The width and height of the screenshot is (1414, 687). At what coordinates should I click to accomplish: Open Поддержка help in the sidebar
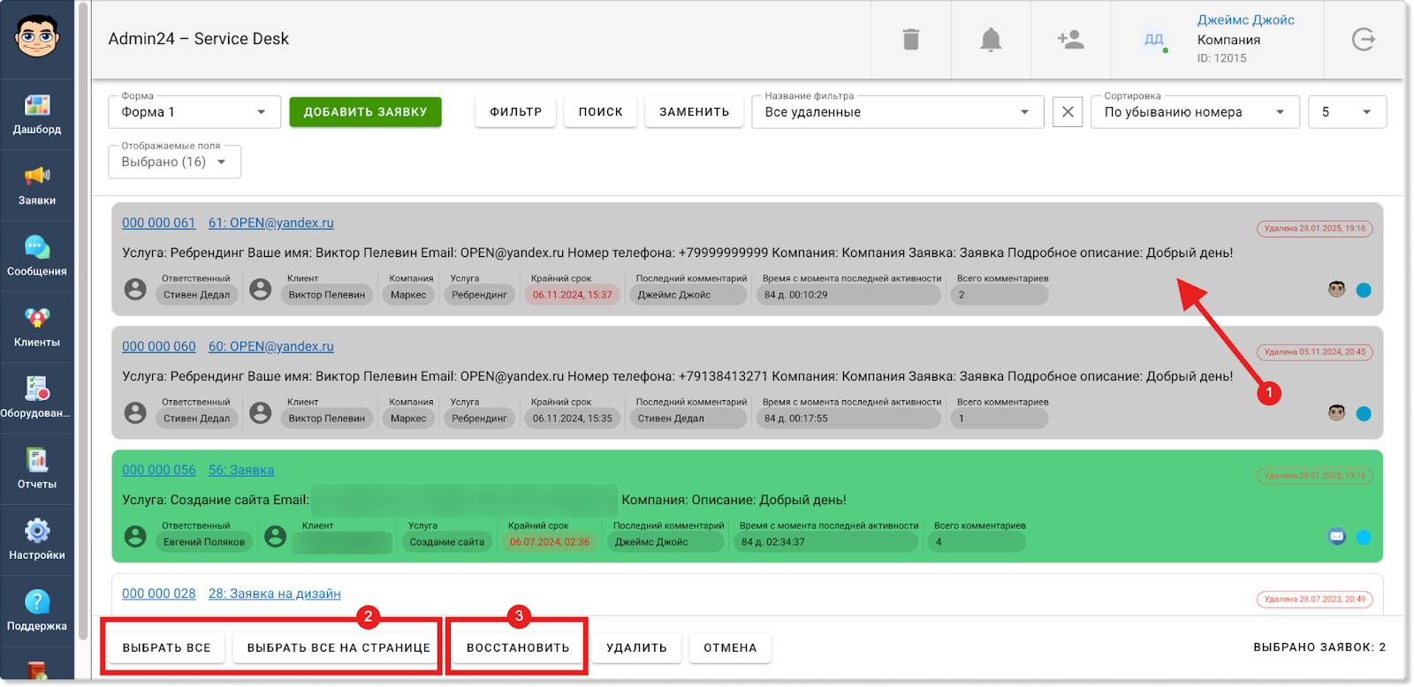(x=37, y=611)
